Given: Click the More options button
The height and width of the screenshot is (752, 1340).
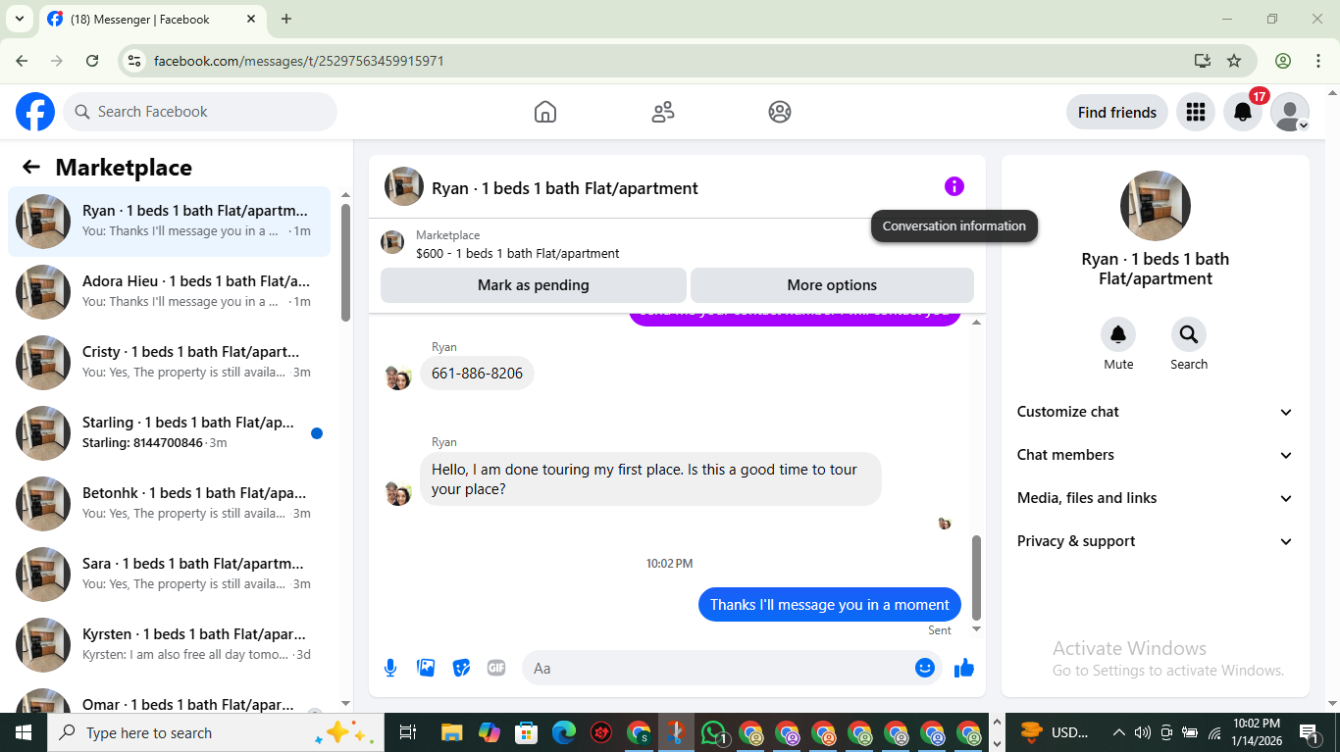Looking at the screenshot, I should coord(832,285).
